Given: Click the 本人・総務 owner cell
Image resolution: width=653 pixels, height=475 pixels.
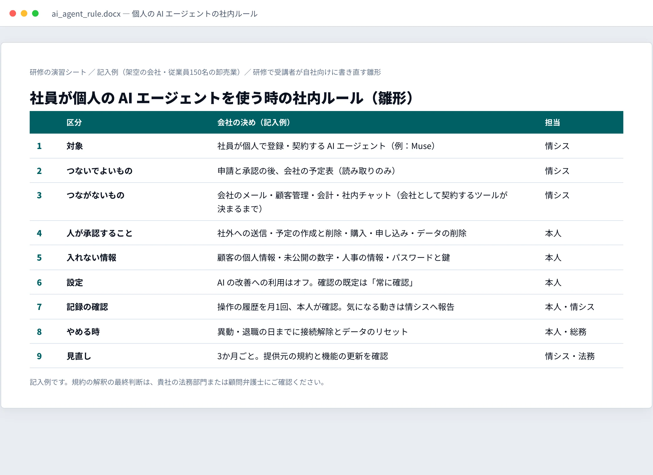Looking at the screenshot, I should (x=566, y=332).
